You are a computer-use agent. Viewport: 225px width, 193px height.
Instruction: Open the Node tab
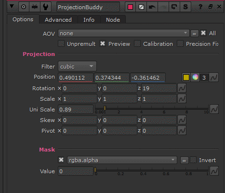click(x=113, y=20)
